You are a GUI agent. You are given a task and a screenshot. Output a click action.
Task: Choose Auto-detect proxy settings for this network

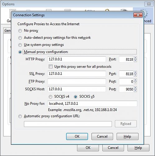pos(20,38)
